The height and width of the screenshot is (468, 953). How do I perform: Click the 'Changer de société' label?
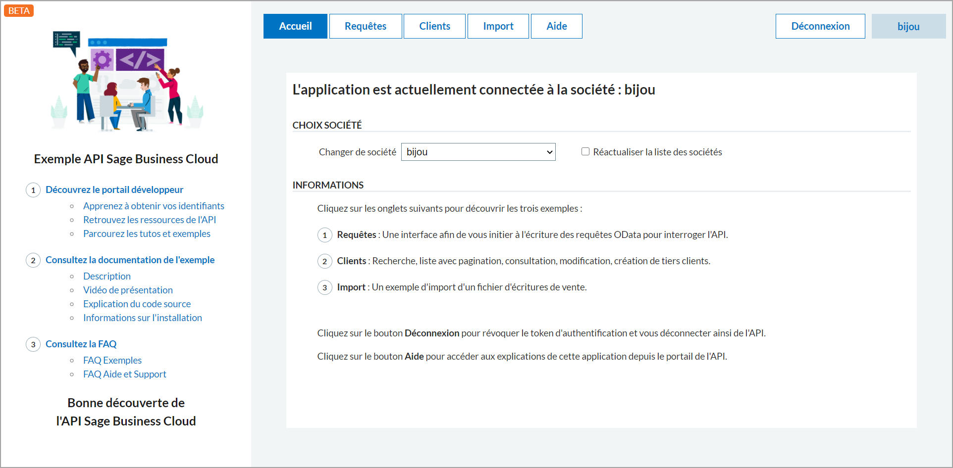[x=358, y=152]
